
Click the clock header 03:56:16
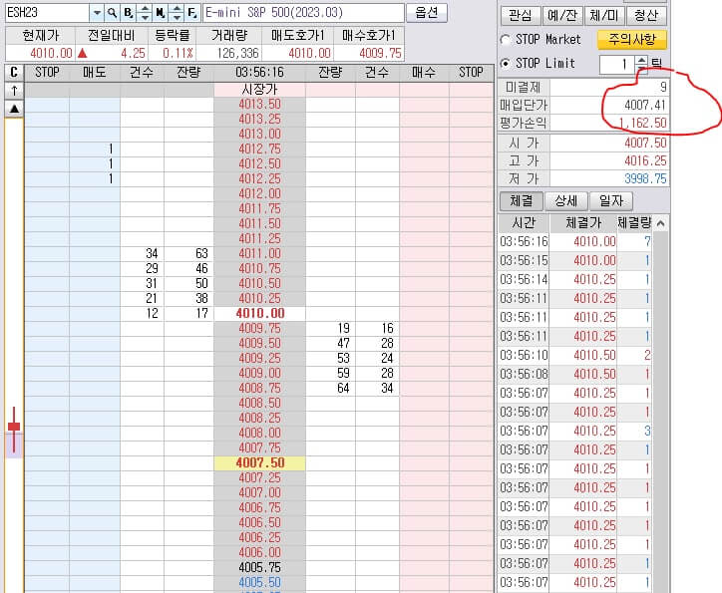point(259,72)
